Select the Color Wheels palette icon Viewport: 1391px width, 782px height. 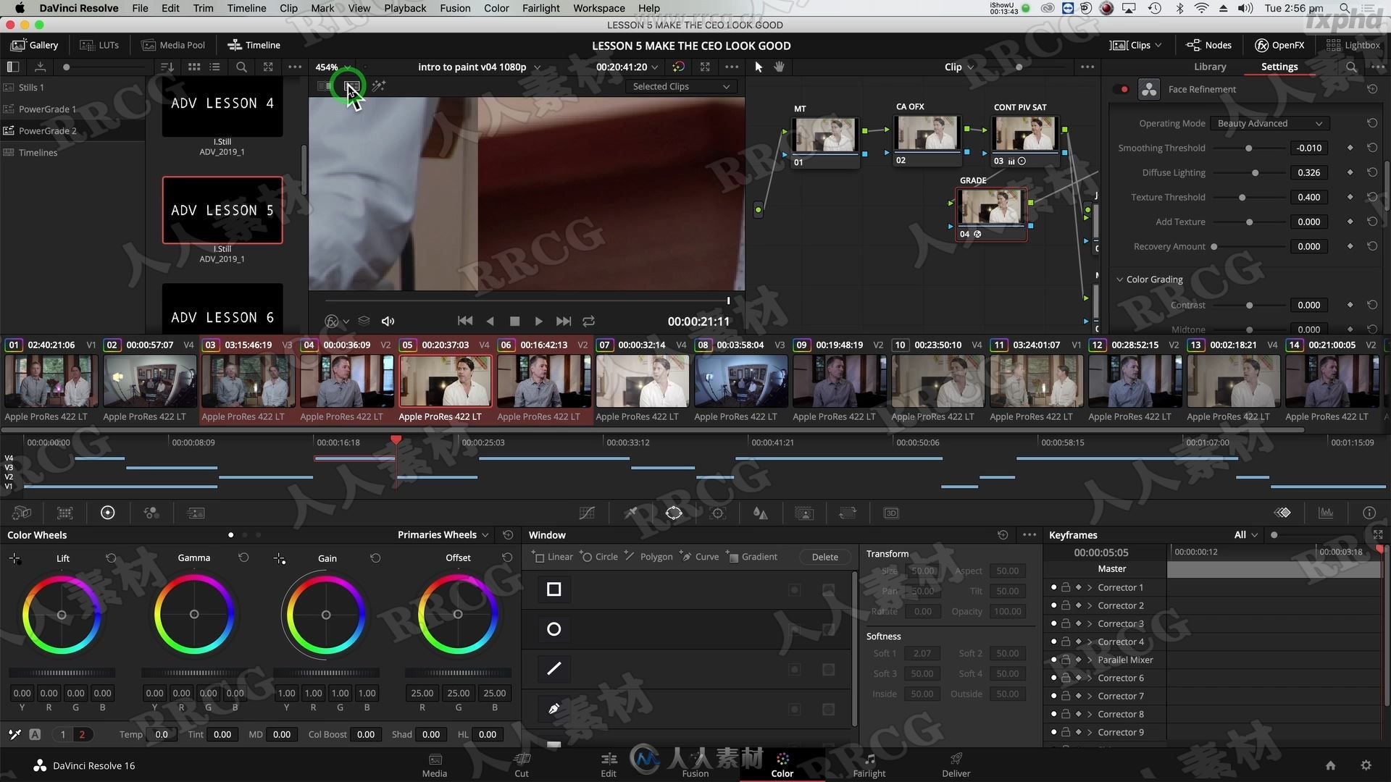point(107,513)
